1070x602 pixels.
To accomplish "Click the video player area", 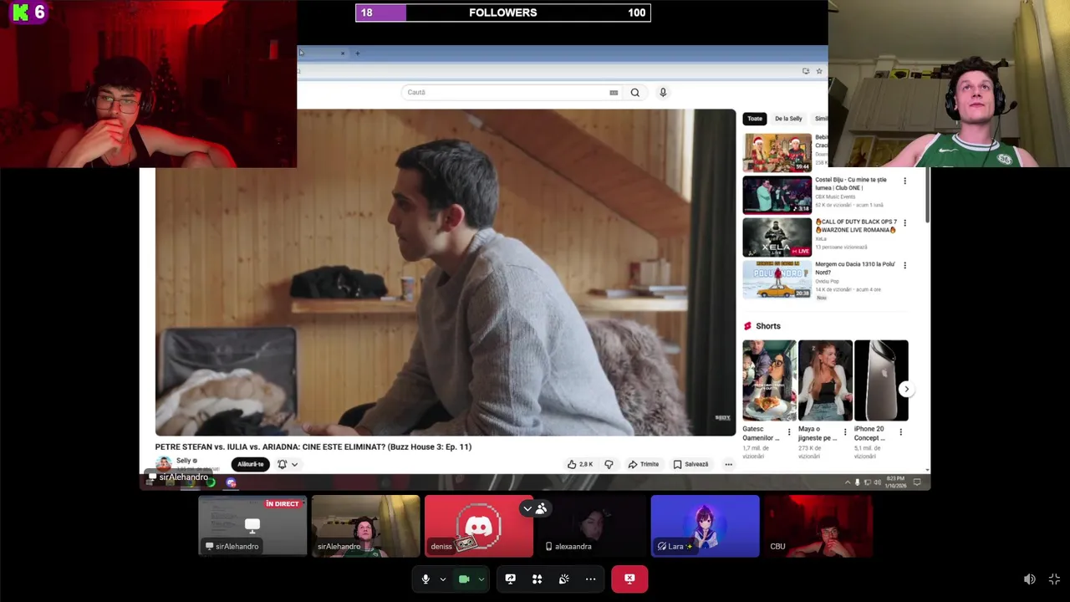I will [445, 272].
